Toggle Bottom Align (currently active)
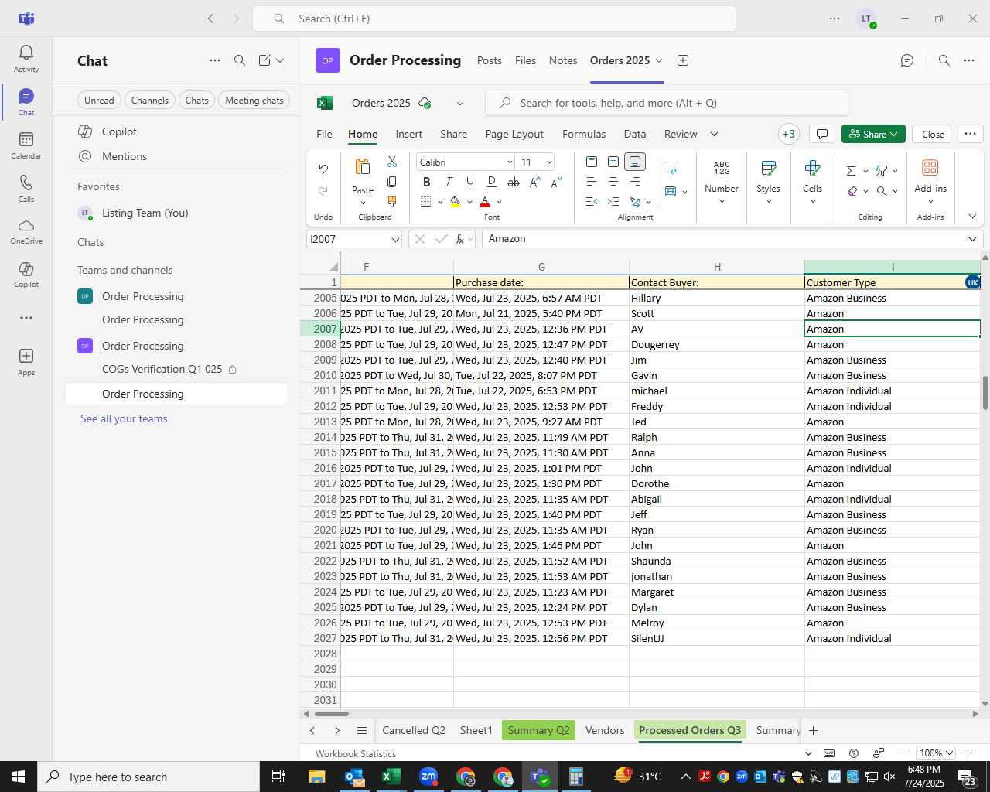990x792 pixels. coord(635,162)
